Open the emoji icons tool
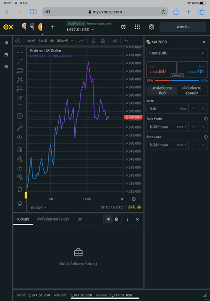 (x=20, y=116)
